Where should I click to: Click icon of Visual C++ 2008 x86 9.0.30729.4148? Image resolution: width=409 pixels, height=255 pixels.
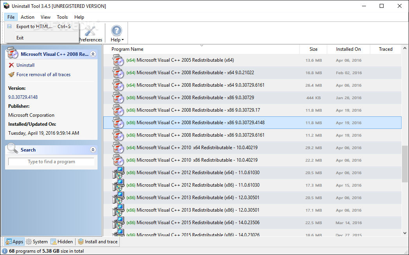(118, 123)
